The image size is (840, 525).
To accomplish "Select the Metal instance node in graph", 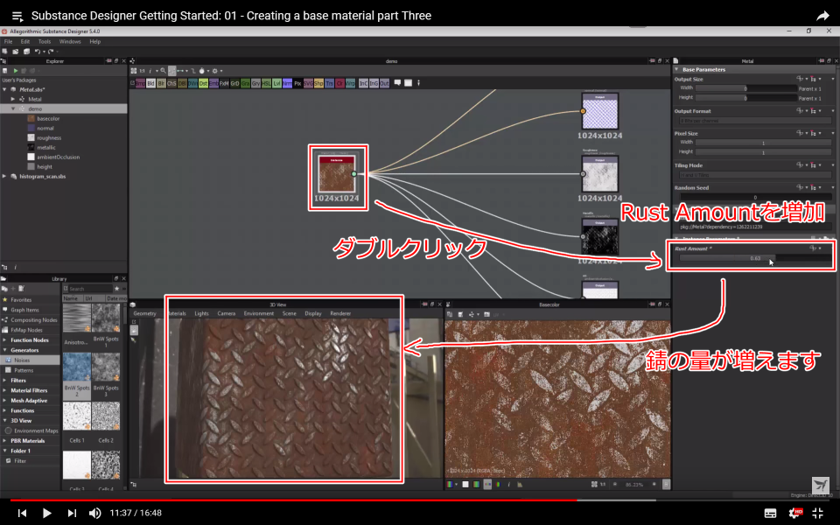I will [x=336, y=174].
